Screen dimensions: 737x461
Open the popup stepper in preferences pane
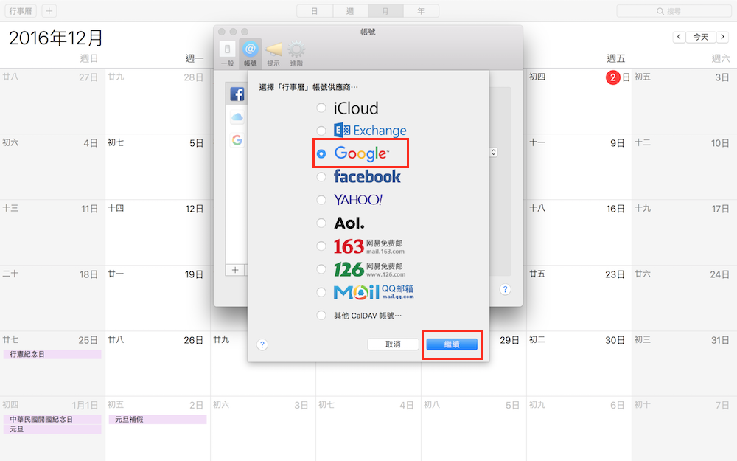click(x=494, y=152)
